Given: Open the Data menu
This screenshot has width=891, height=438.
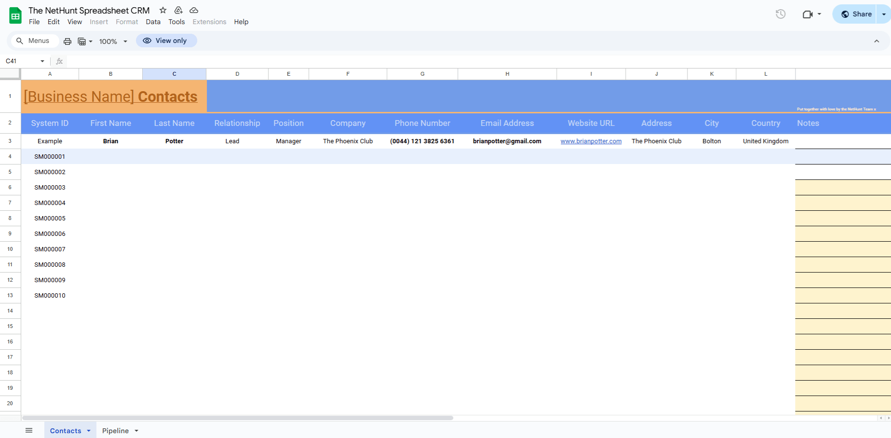Looking at the screenshot, I should pos(153,22).
